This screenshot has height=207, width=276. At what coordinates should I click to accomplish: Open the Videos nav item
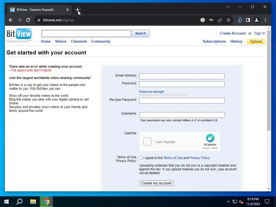point(61,41)
